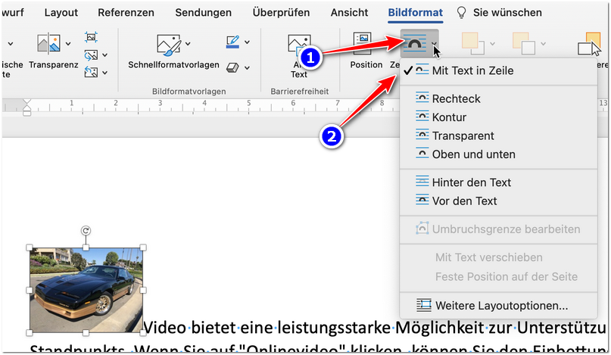Open the Zeilenumbruch text wrap button
This screenshot has width=611, height=355.
[x=414, y=45]
